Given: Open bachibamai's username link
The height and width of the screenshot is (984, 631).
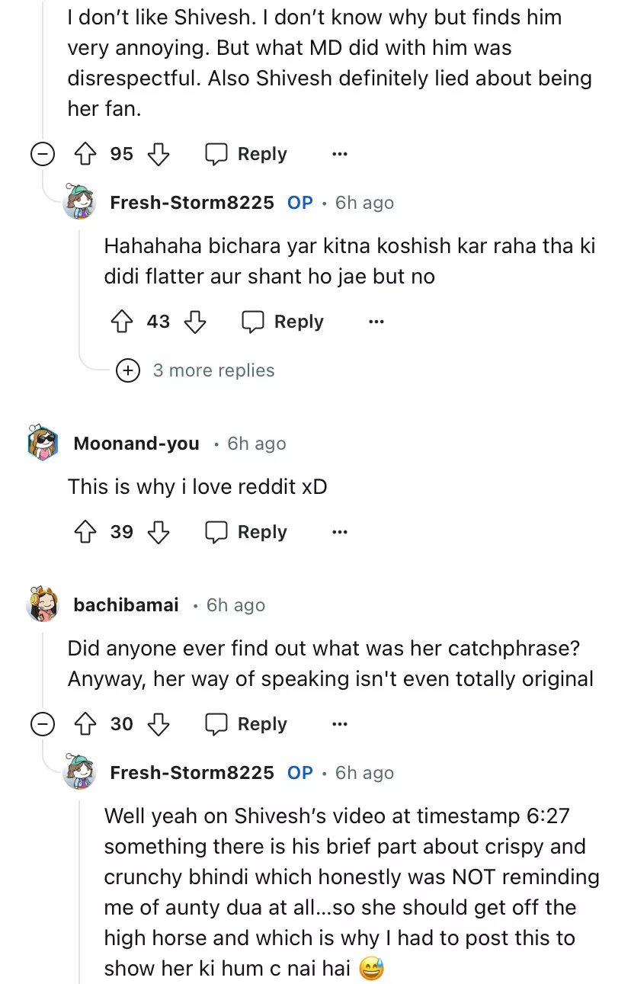Looking at the screenshot, I should click(x=126, y=605).
